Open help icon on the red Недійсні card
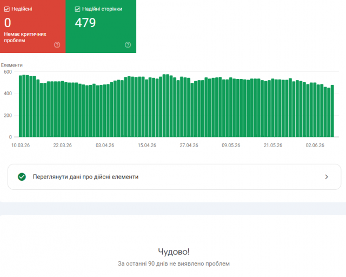Screen dimensions: 346x277 [x=57, y=45]
